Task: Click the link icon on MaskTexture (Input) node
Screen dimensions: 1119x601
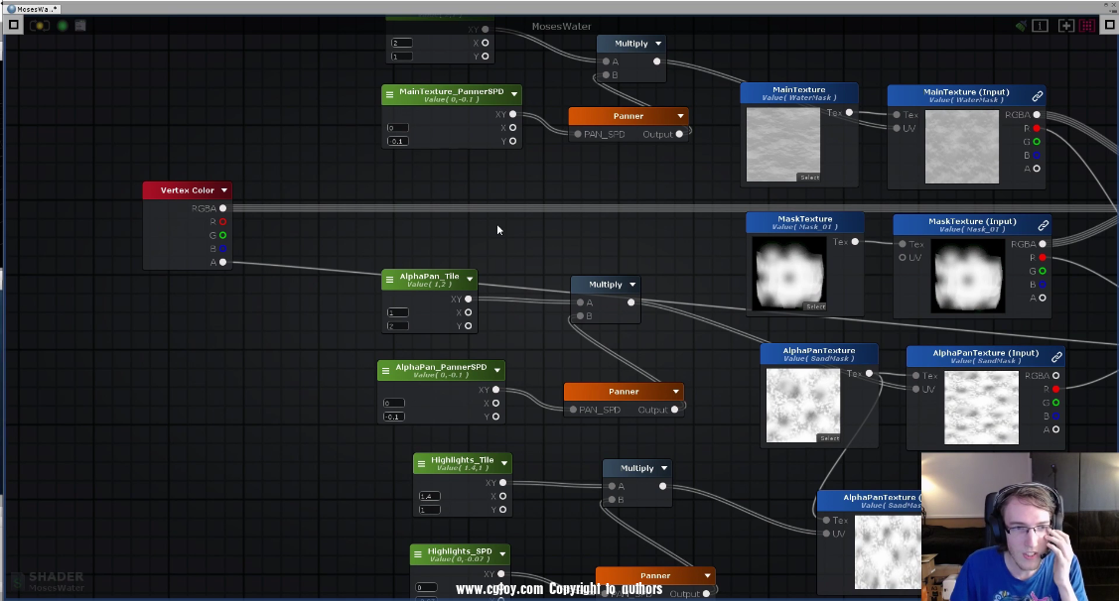Action: (x=1043, y=226)
